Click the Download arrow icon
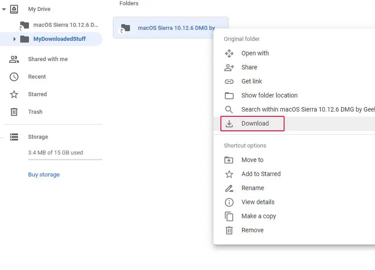The image size is (375, 270). pos(229,124)
